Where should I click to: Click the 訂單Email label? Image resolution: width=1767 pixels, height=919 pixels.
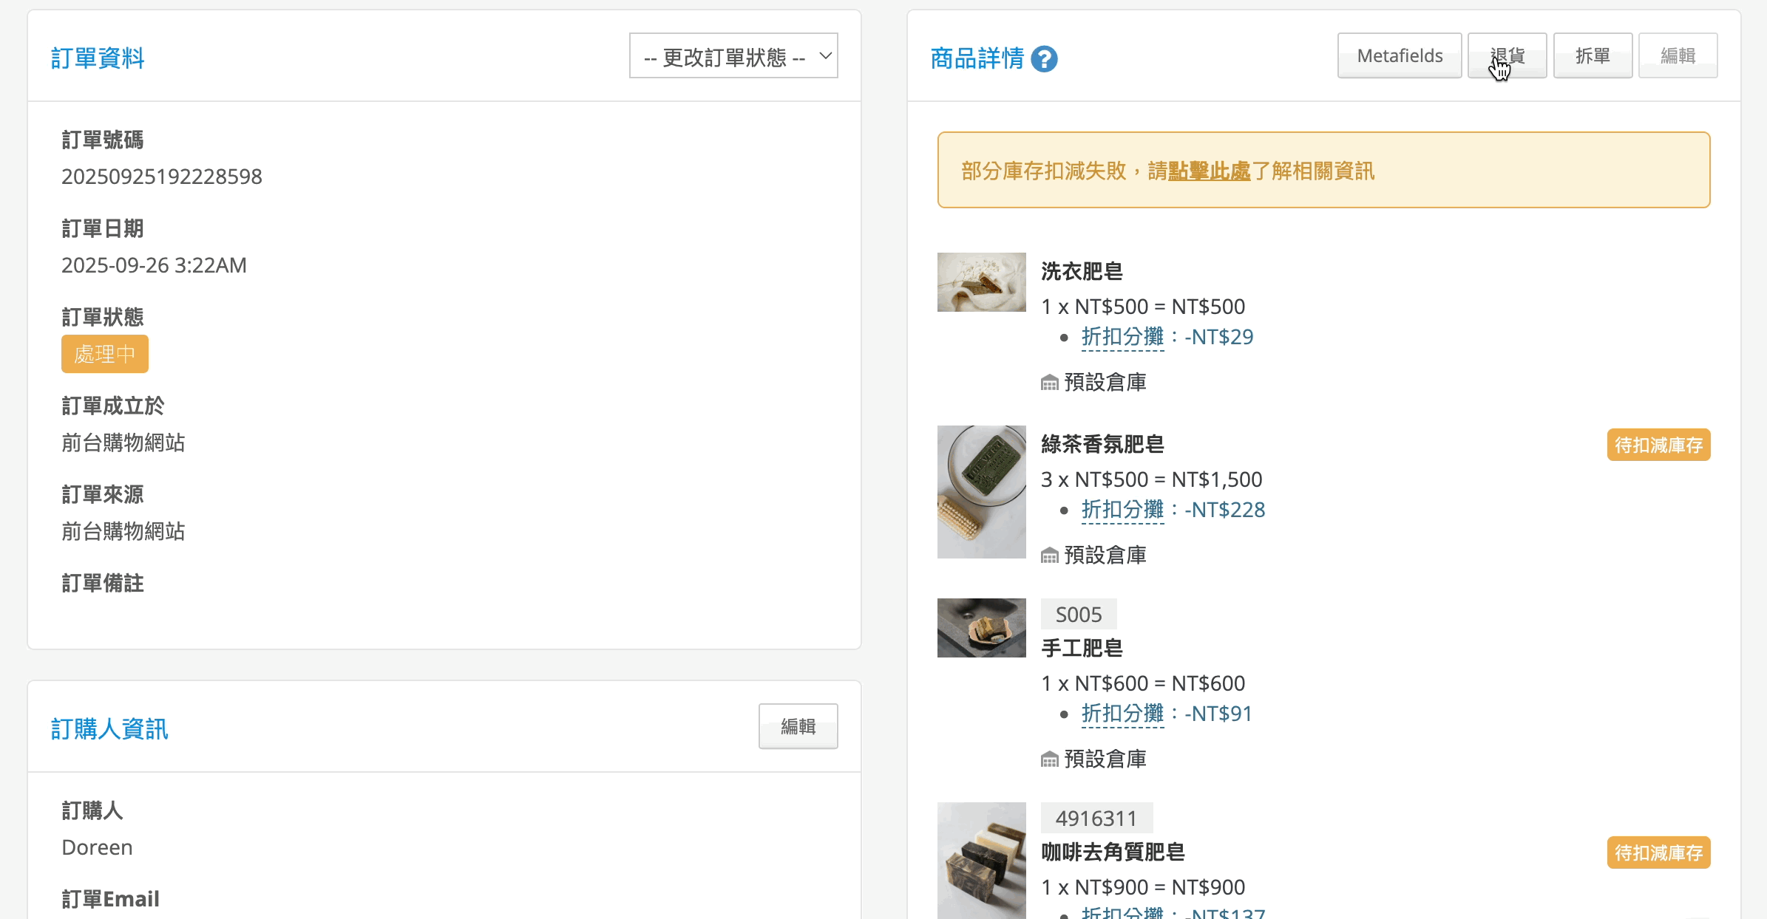(111, 900)
